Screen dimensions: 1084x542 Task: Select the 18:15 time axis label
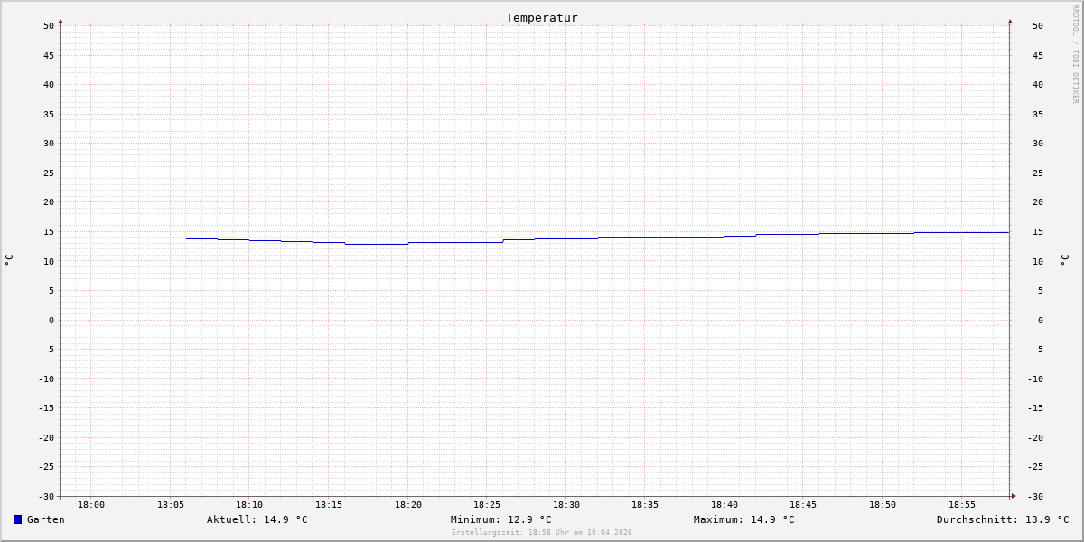coord(329,505)
